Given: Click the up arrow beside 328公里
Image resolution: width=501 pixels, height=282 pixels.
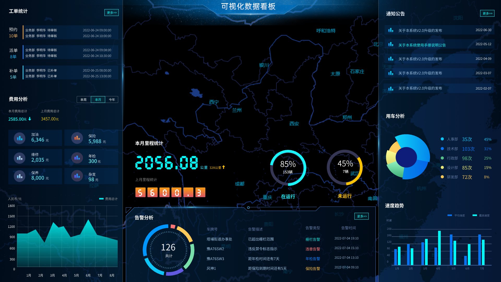Looking at the screenshot, I should pyautogui.click(x=224, y=167).
